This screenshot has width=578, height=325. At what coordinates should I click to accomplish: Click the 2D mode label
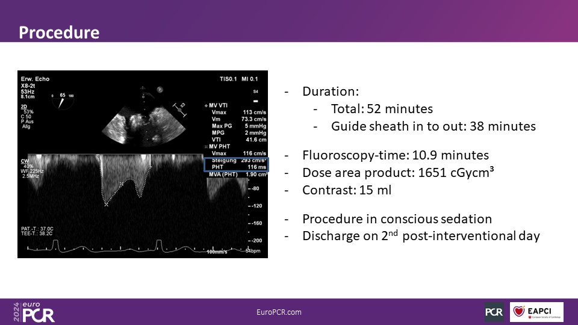[x=25, y=107]
